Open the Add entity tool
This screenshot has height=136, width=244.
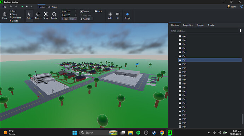110,16
